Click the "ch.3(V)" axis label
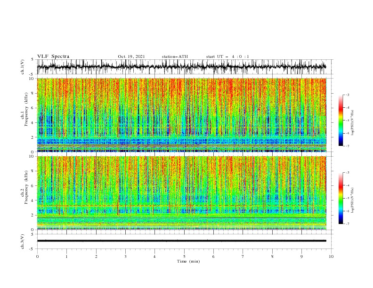This screenshot has height=288, width=373. pos(23,241)
